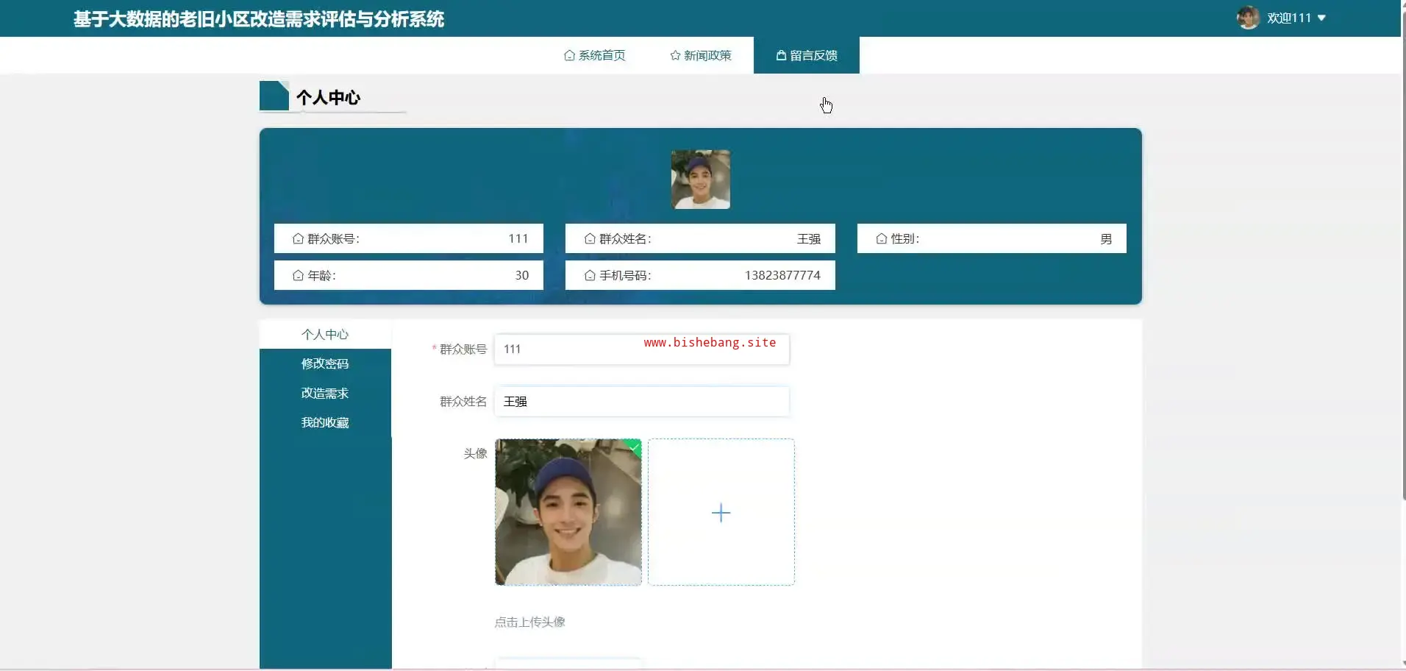Click the icon beside 性别 info card

881,238
